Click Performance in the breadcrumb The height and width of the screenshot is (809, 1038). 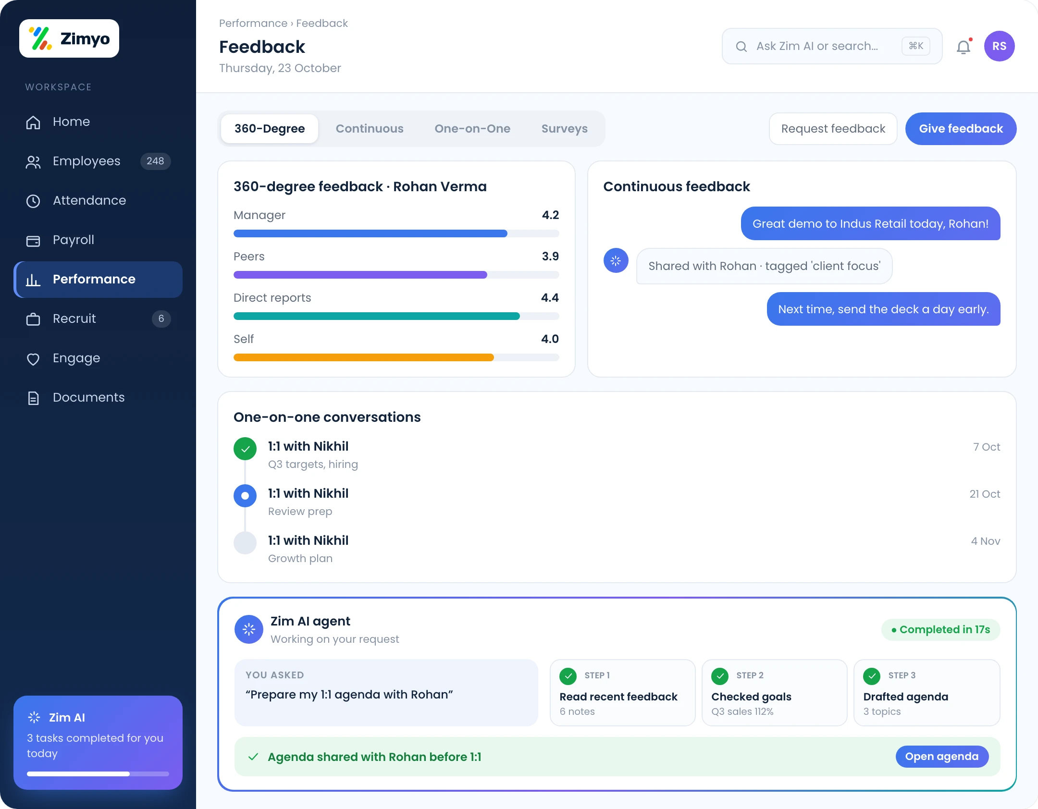(x=253, y=23)
